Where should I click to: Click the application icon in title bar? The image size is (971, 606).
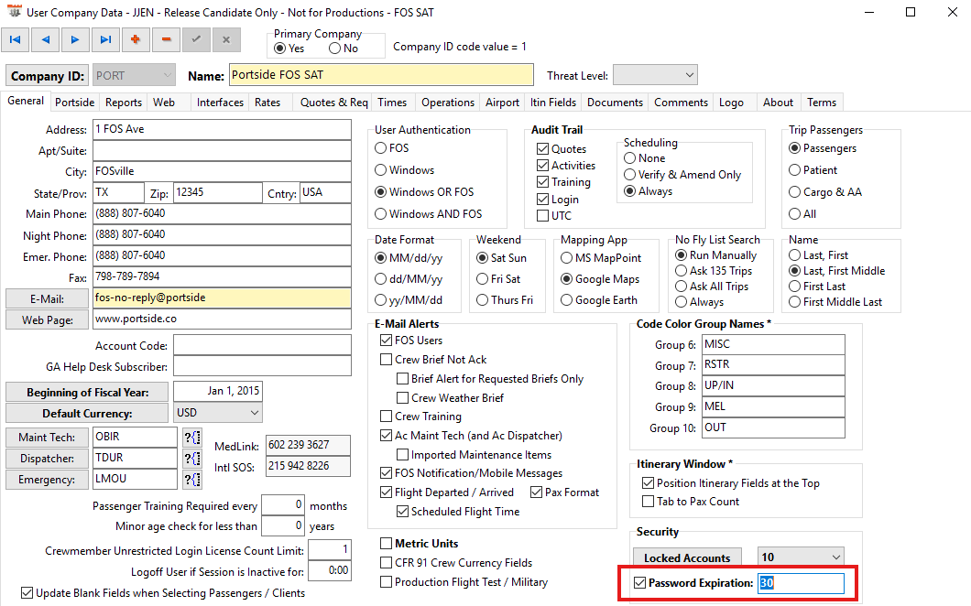[x=14, y=12]
